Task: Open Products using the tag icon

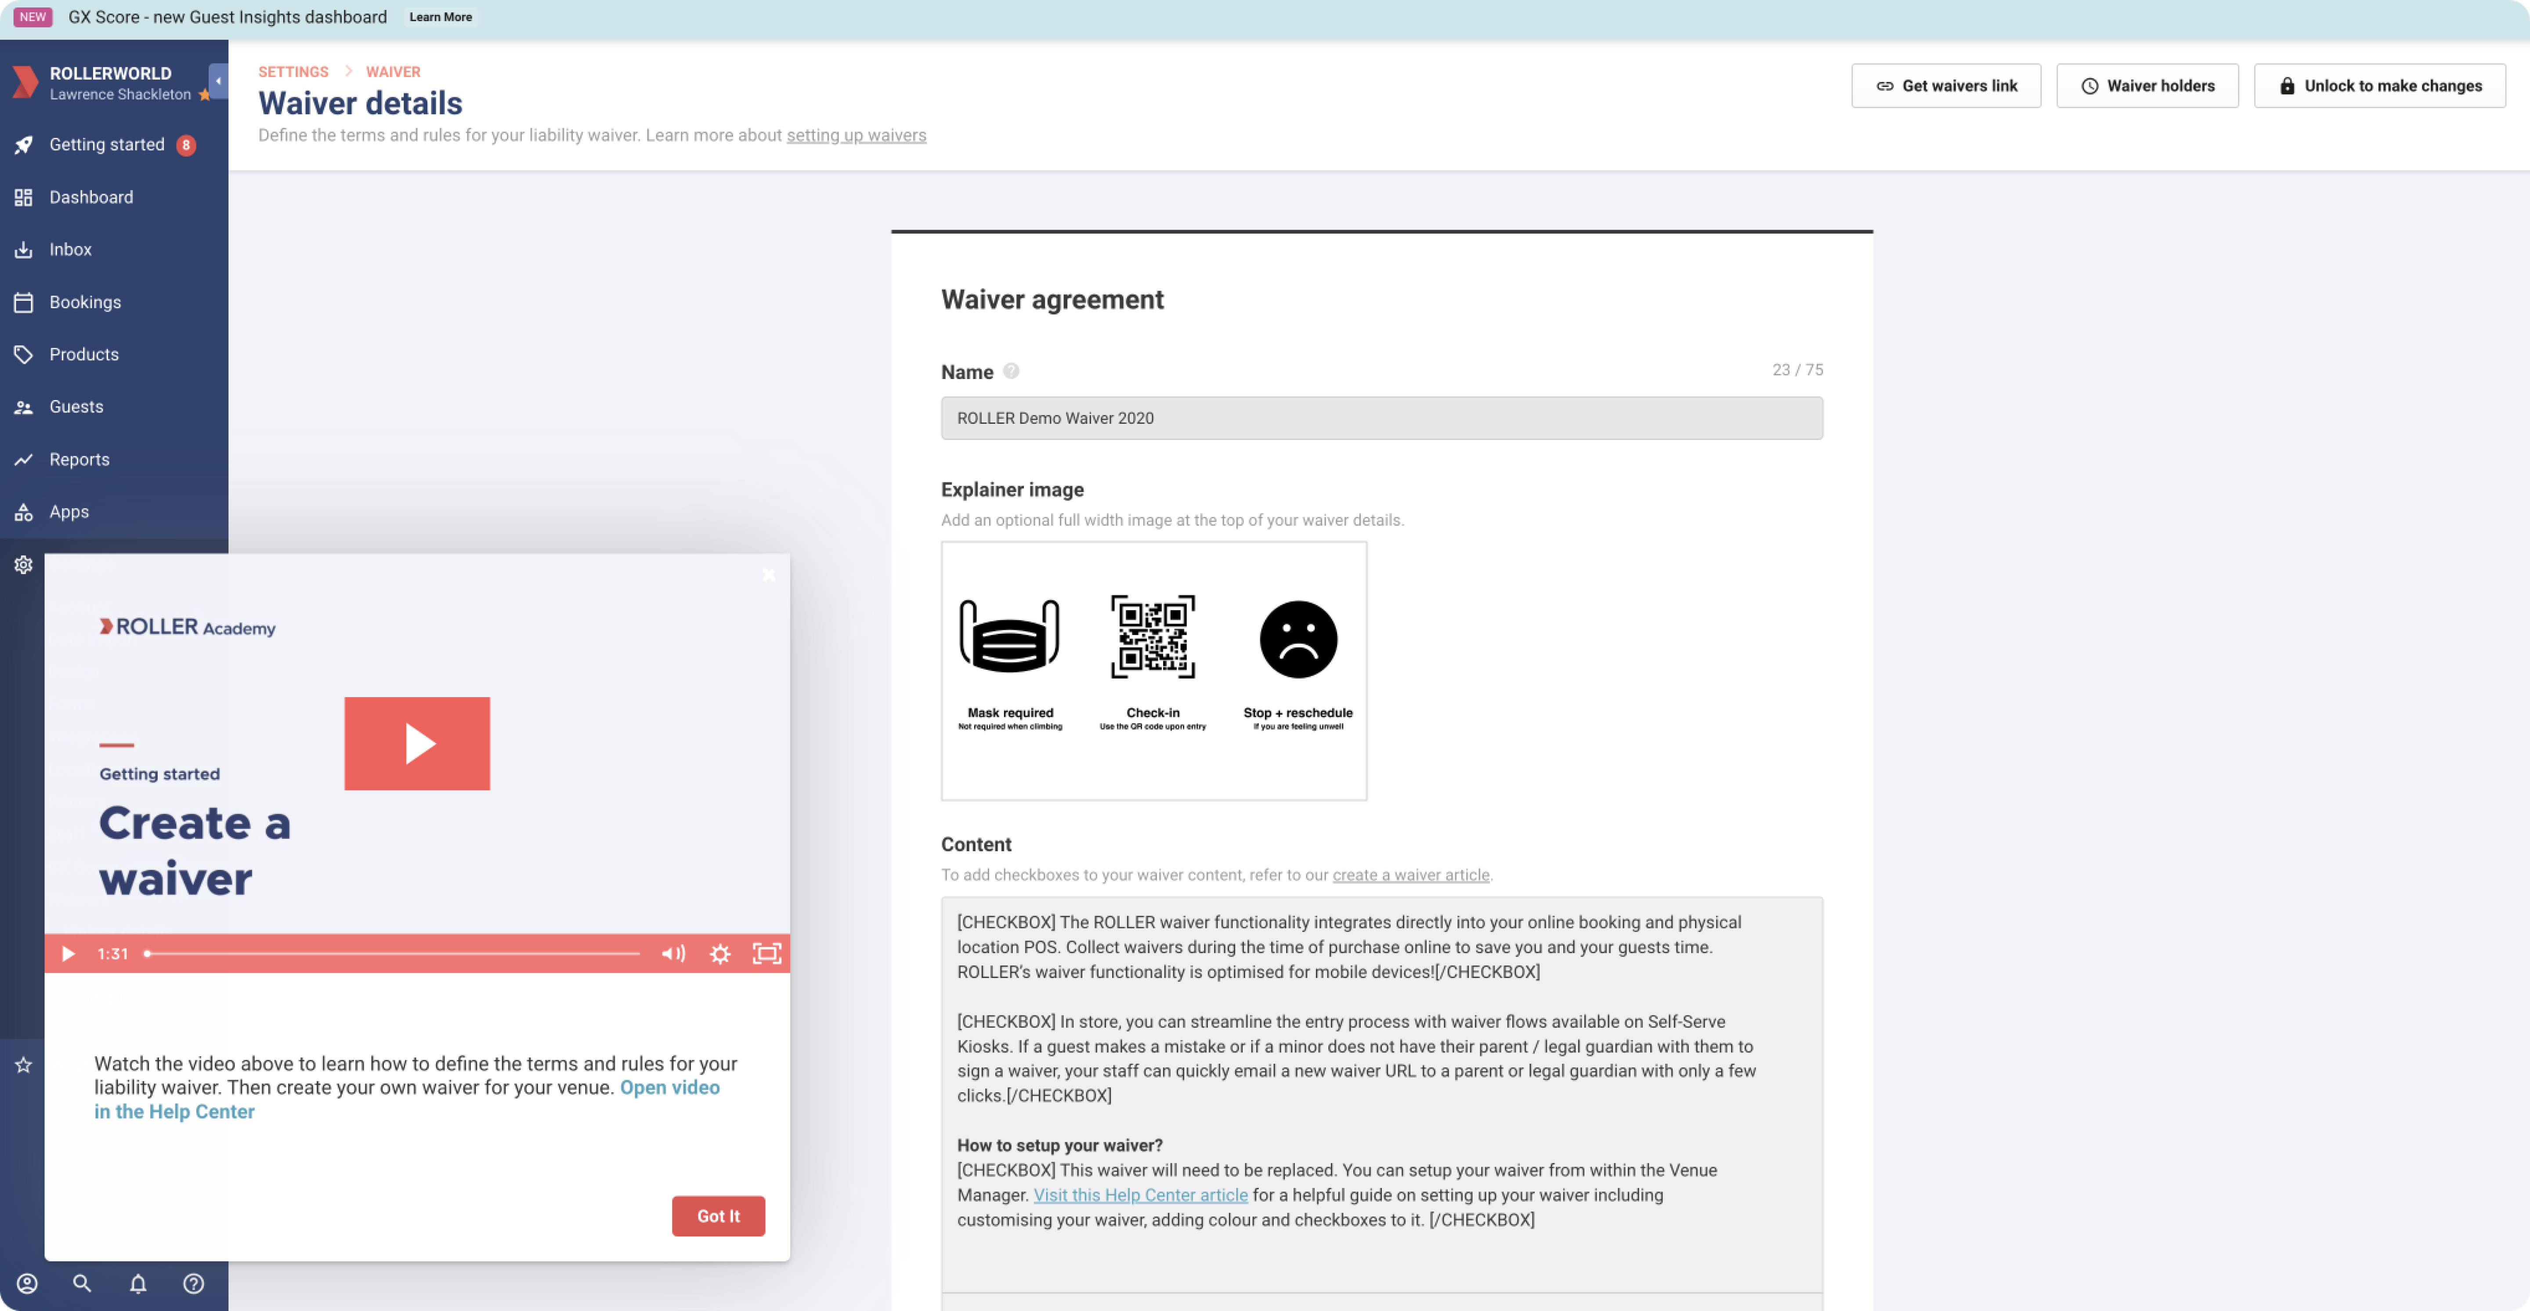Action: point(24,354)
